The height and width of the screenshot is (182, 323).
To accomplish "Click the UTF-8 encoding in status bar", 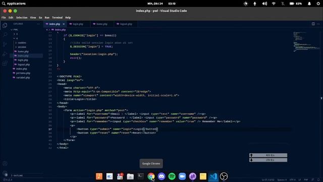I will [292, 180].
